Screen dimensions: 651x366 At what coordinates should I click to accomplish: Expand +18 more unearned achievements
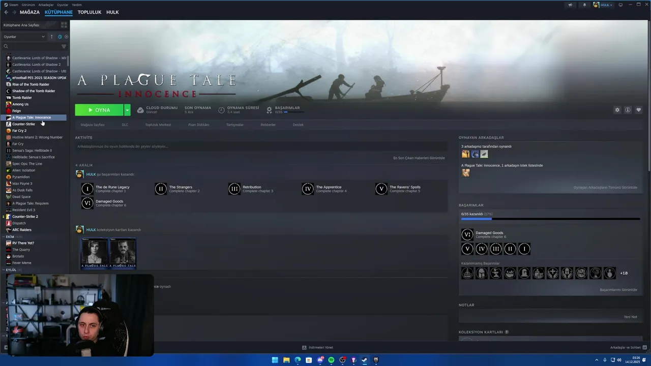(x=624, y=273)
